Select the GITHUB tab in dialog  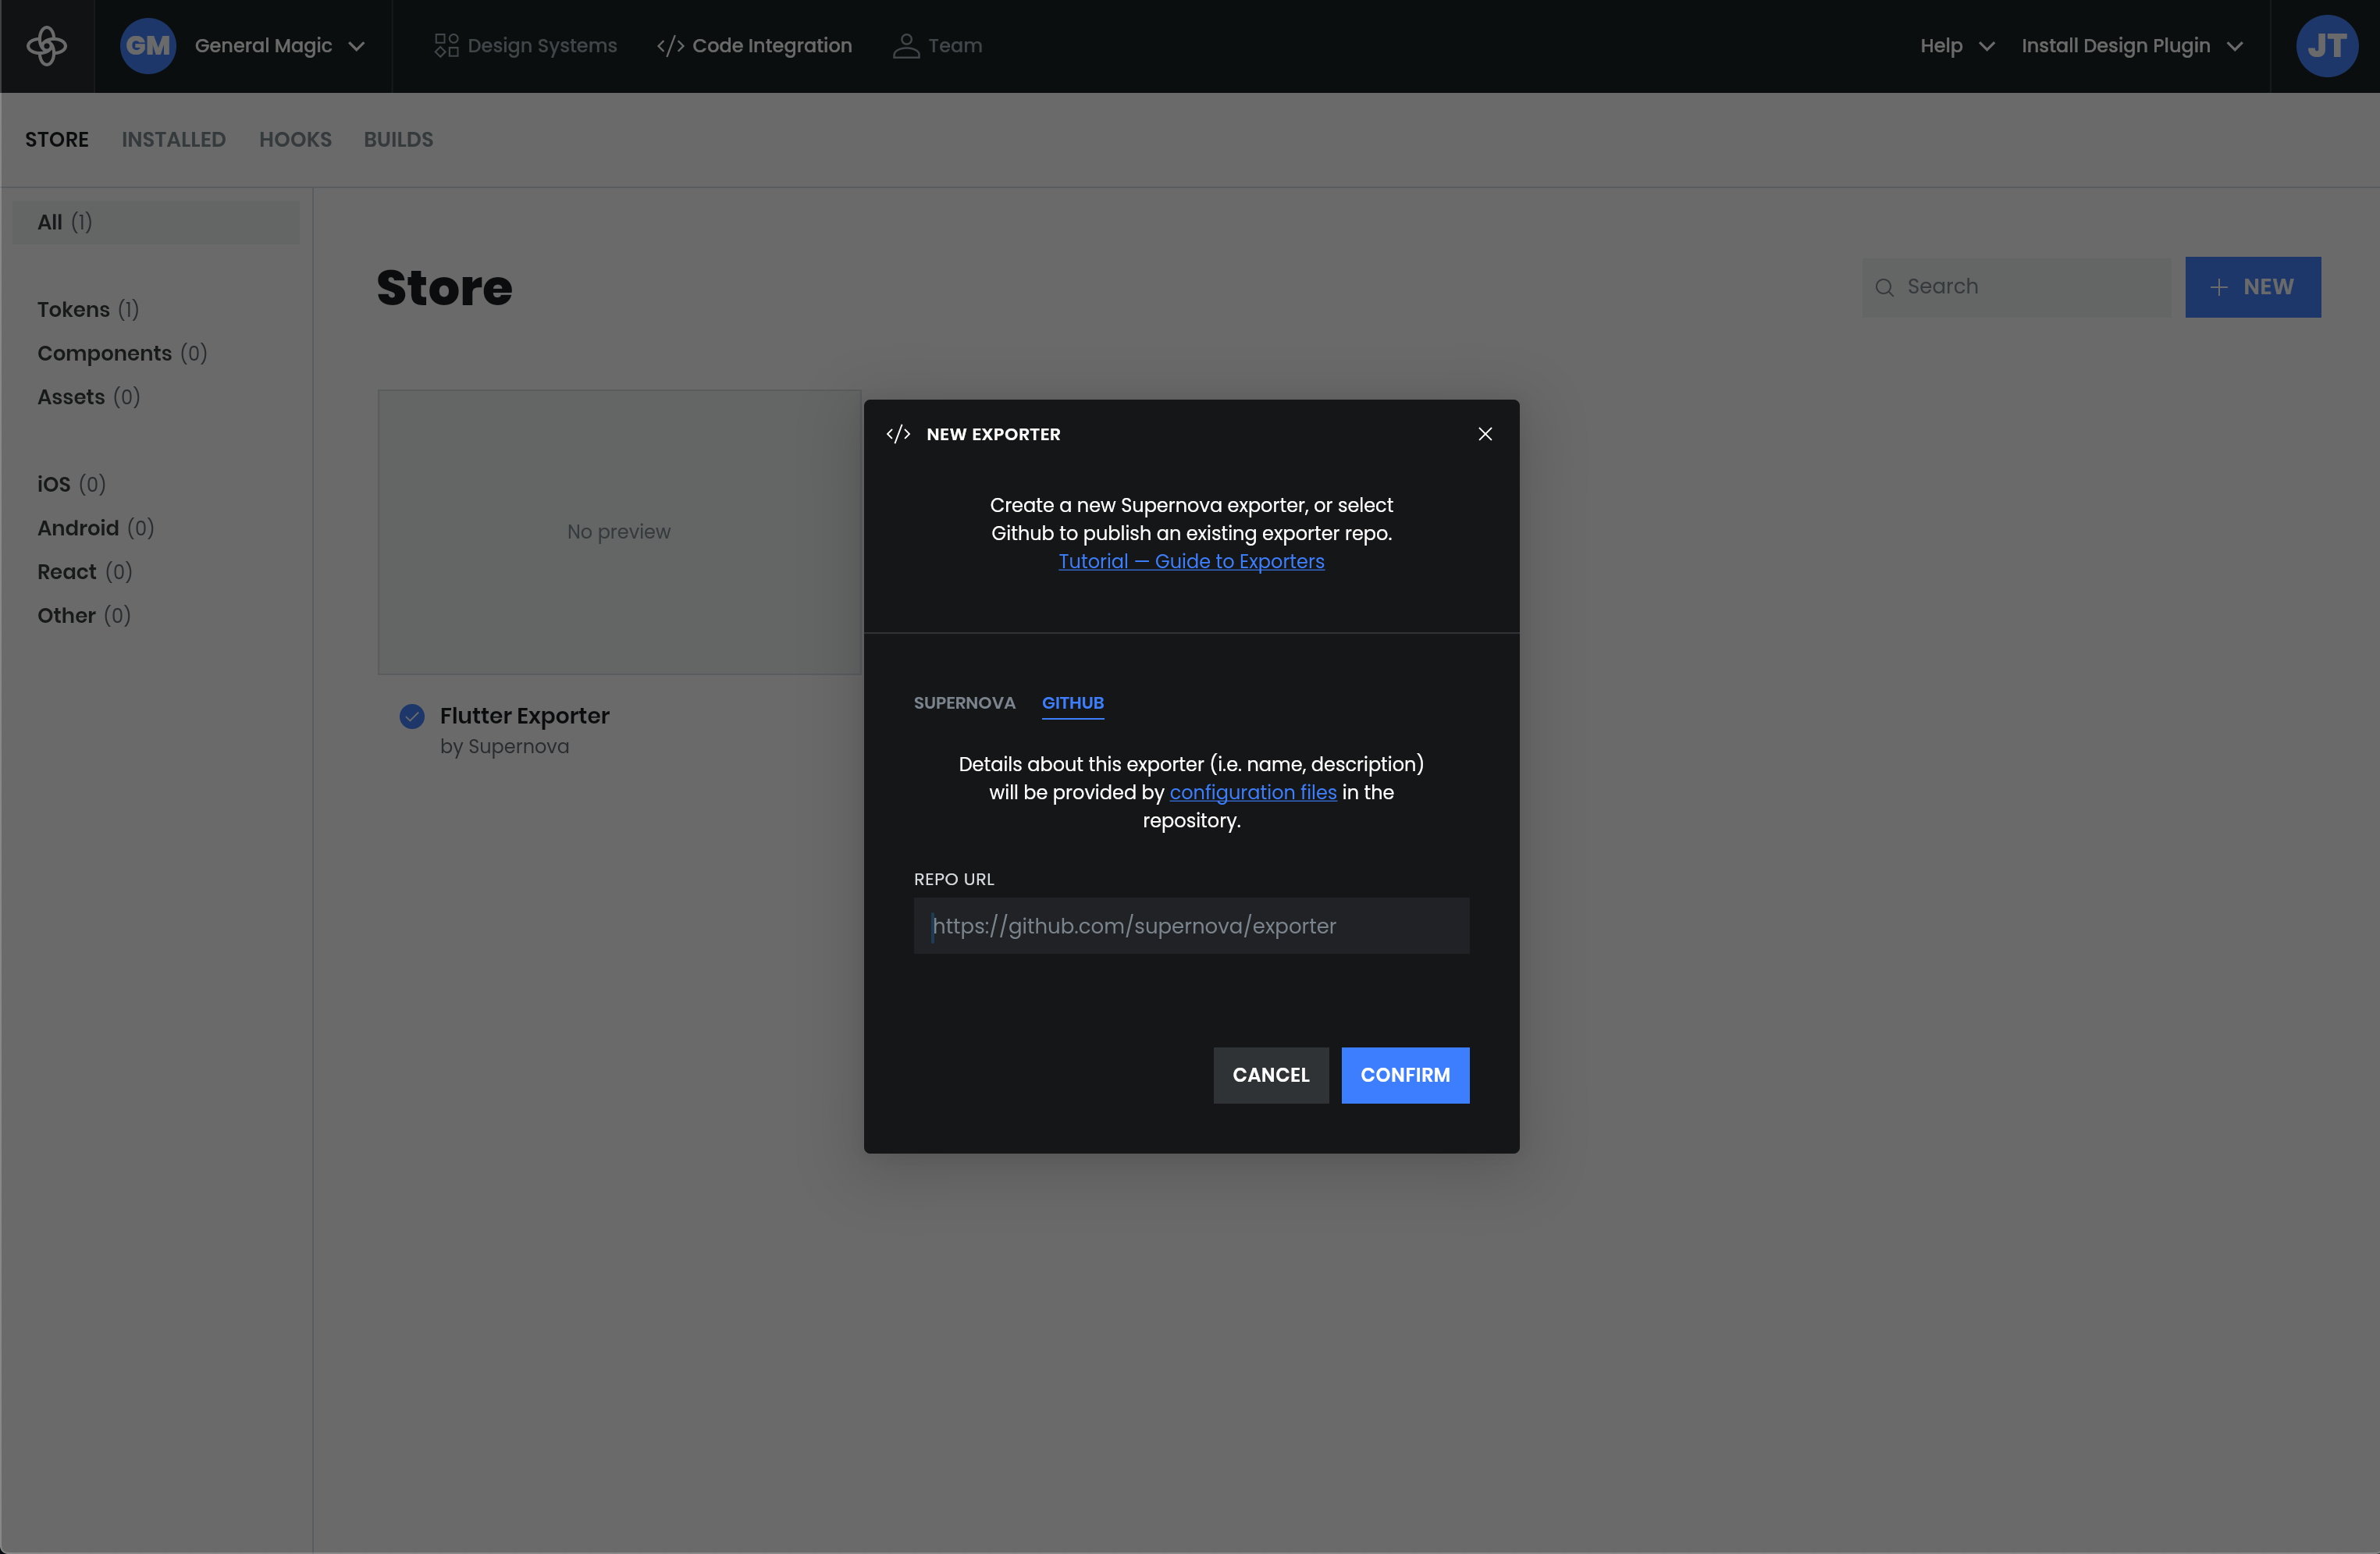tap(1072, 703)
